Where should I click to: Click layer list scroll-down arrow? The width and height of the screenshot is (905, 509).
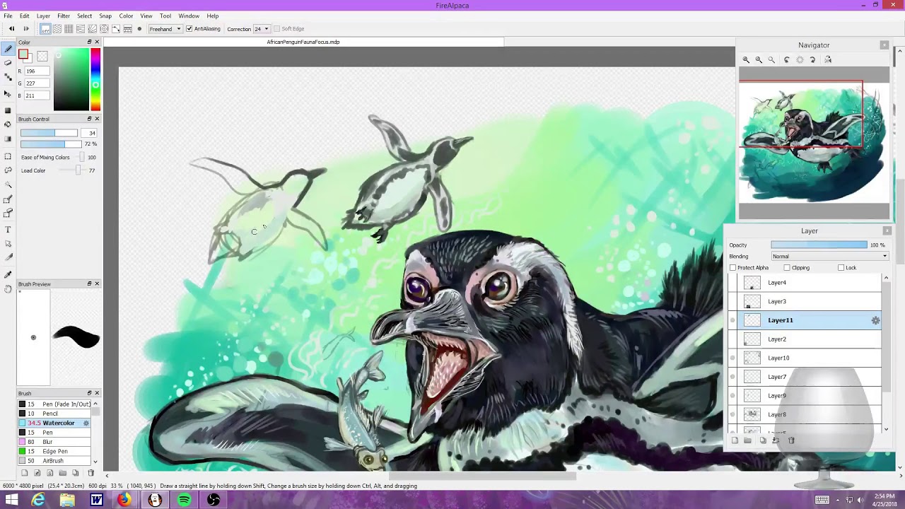pyautogui.click(x=886, y=429)
